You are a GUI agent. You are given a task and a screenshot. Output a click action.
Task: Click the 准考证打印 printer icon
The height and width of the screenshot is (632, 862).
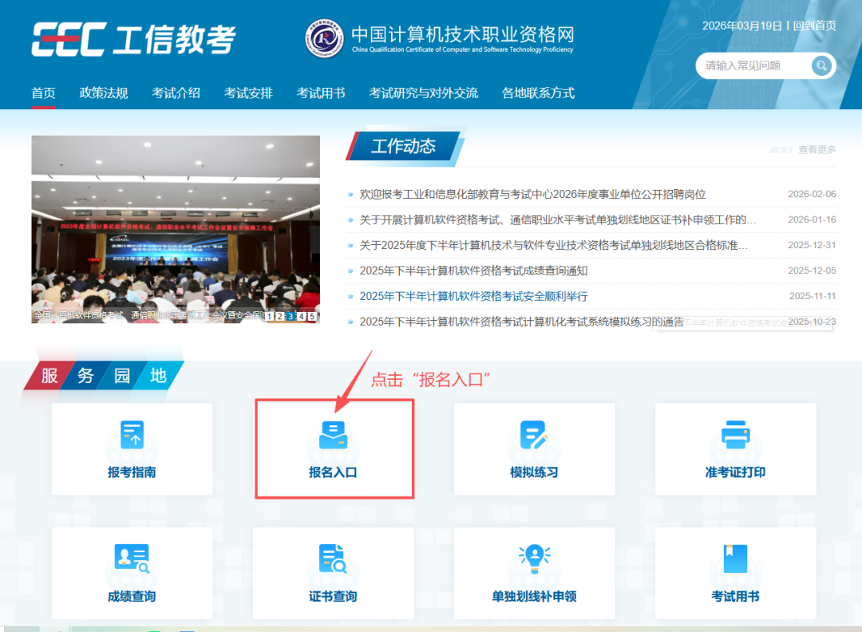coord(735,436)
